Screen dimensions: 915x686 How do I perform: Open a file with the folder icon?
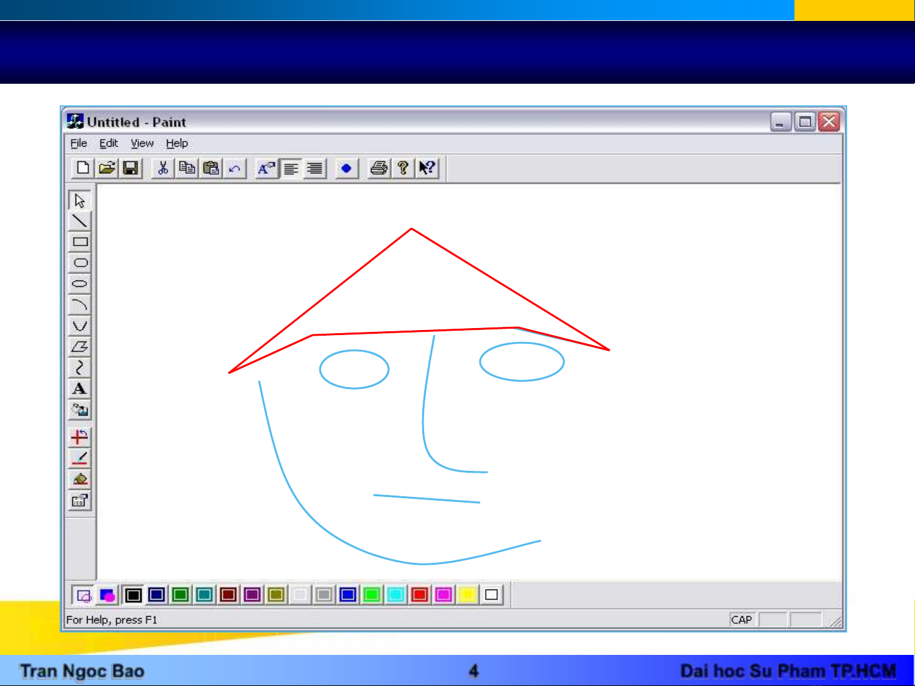click(107, 168)
